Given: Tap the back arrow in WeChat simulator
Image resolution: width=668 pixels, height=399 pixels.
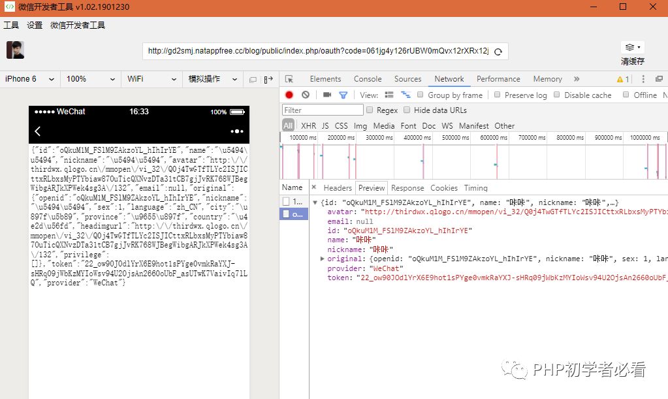Looking at the screenshot, I should [38, 131].
